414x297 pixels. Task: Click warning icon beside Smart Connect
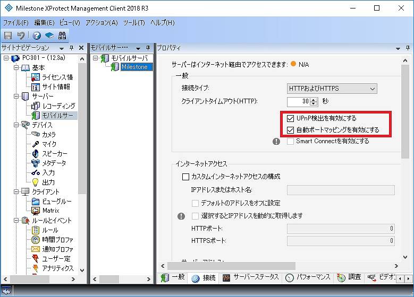[x=276, y=142]
